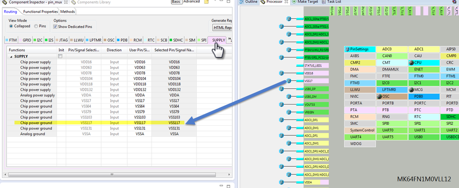Open the Methods tab

[x=68, y=11]
